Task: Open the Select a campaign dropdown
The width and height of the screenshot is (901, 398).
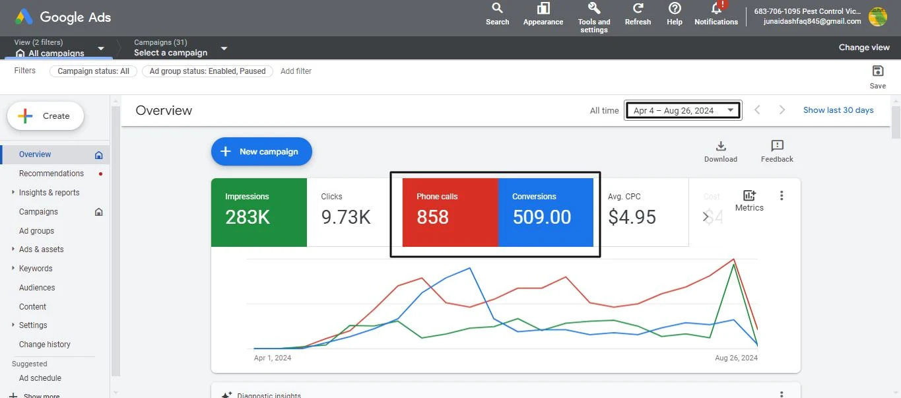Action: [181, 48]
